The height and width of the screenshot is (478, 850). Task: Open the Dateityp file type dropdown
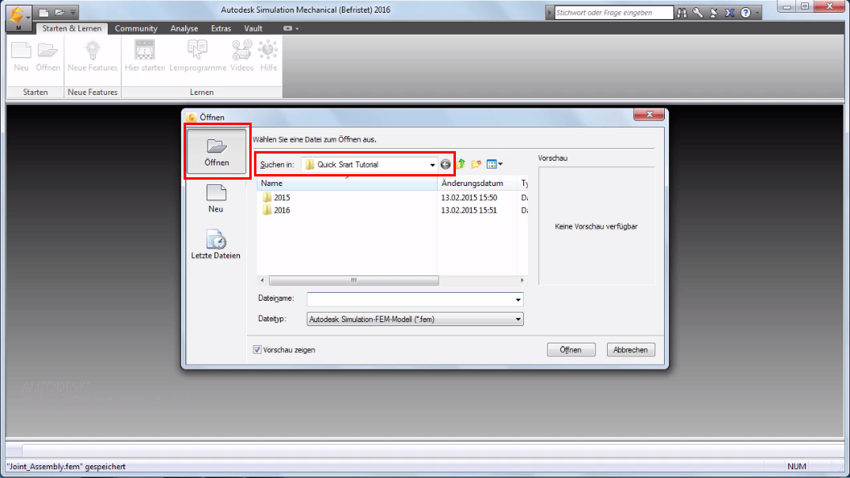415,319
